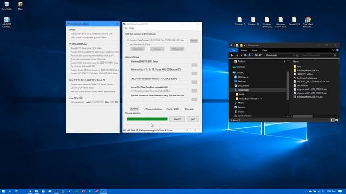
Task: Open the Windows 10 desktop file
Action: [254, 21]
